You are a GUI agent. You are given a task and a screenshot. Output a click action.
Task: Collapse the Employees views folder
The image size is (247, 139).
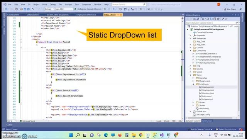[193, 84]
